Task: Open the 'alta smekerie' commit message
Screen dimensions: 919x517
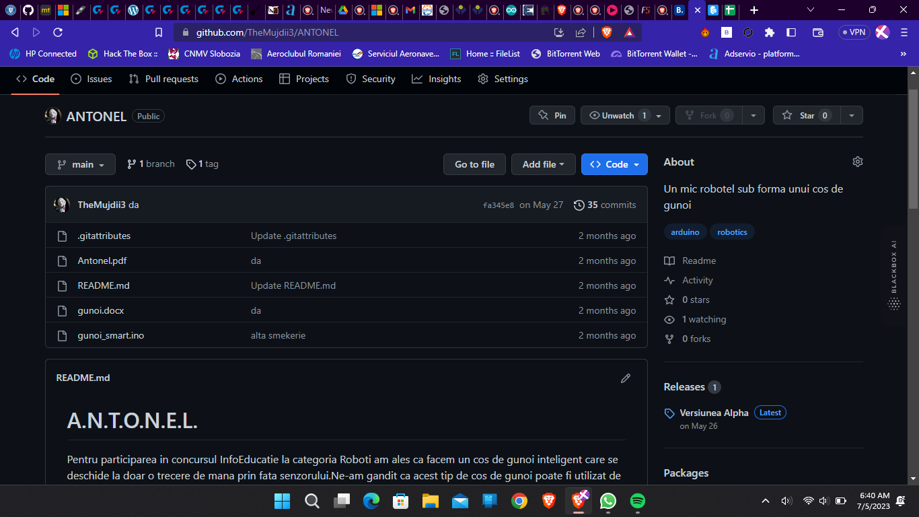Action: tap(279, 335)
